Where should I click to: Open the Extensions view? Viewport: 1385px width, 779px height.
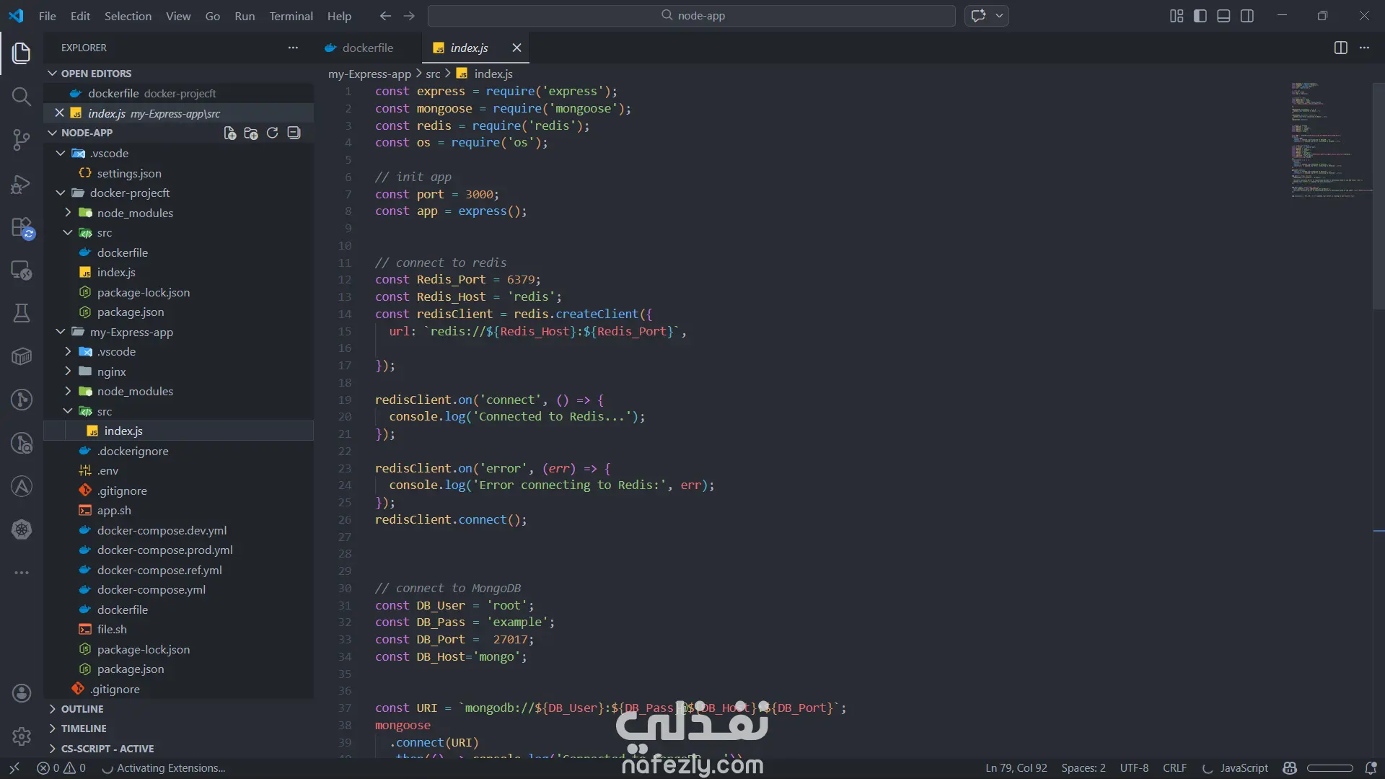point(22,227)
